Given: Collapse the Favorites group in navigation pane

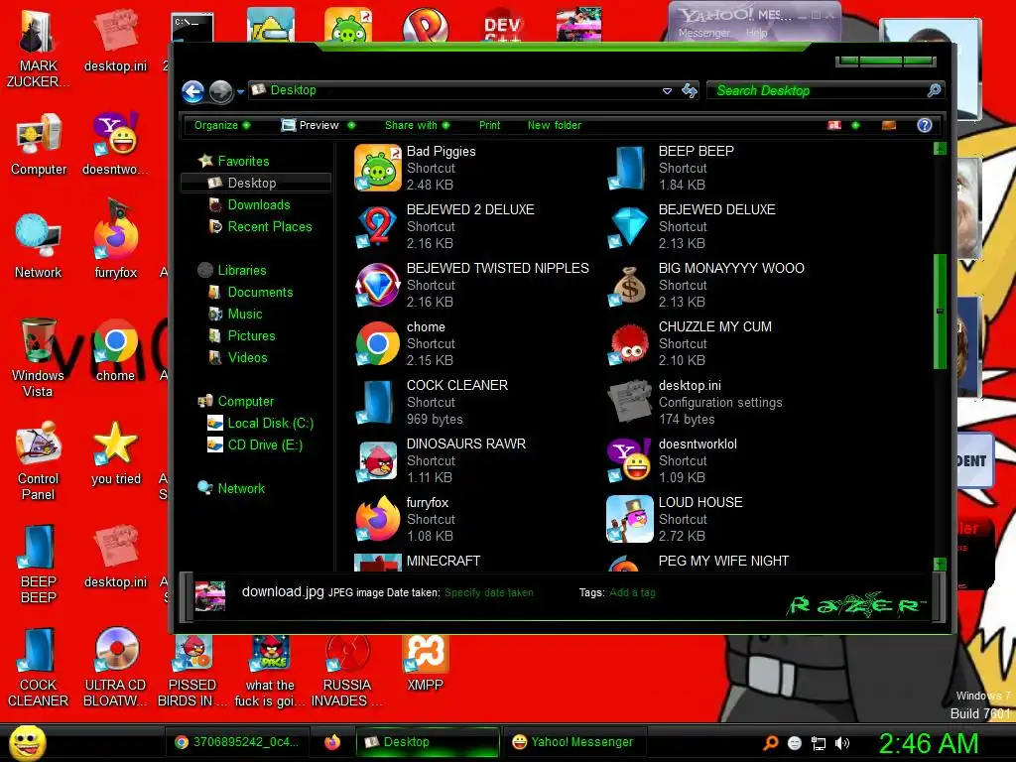Looking at the screenshot, I should (x=243, y=161).
